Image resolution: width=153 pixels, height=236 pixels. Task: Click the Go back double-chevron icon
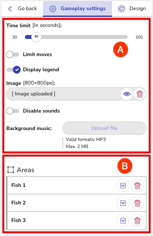[10, 9]
